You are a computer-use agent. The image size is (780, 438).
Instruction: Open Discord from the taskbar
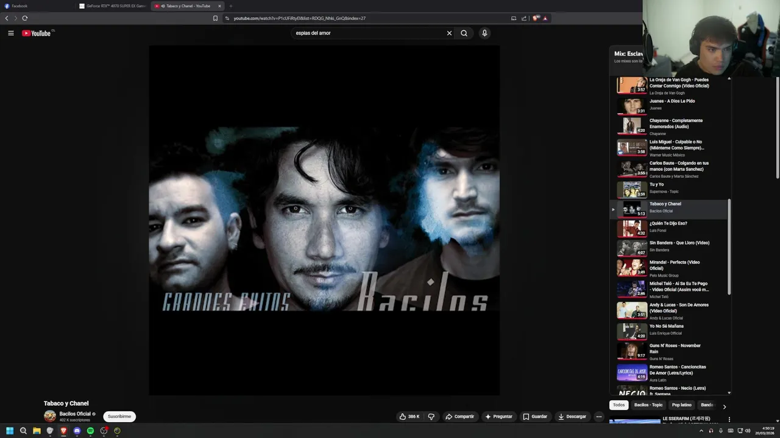[77, 431]
